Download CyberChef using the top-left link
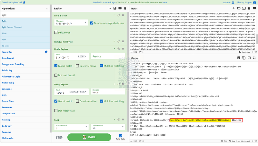The width and height of the screenshot is (258, 146). (14, 3)
